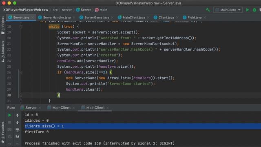The height and width of the screenshot is (147, 261).
Task: Click the main method breadcrumb
Action: pyautogui.click(x=101, y=10)
